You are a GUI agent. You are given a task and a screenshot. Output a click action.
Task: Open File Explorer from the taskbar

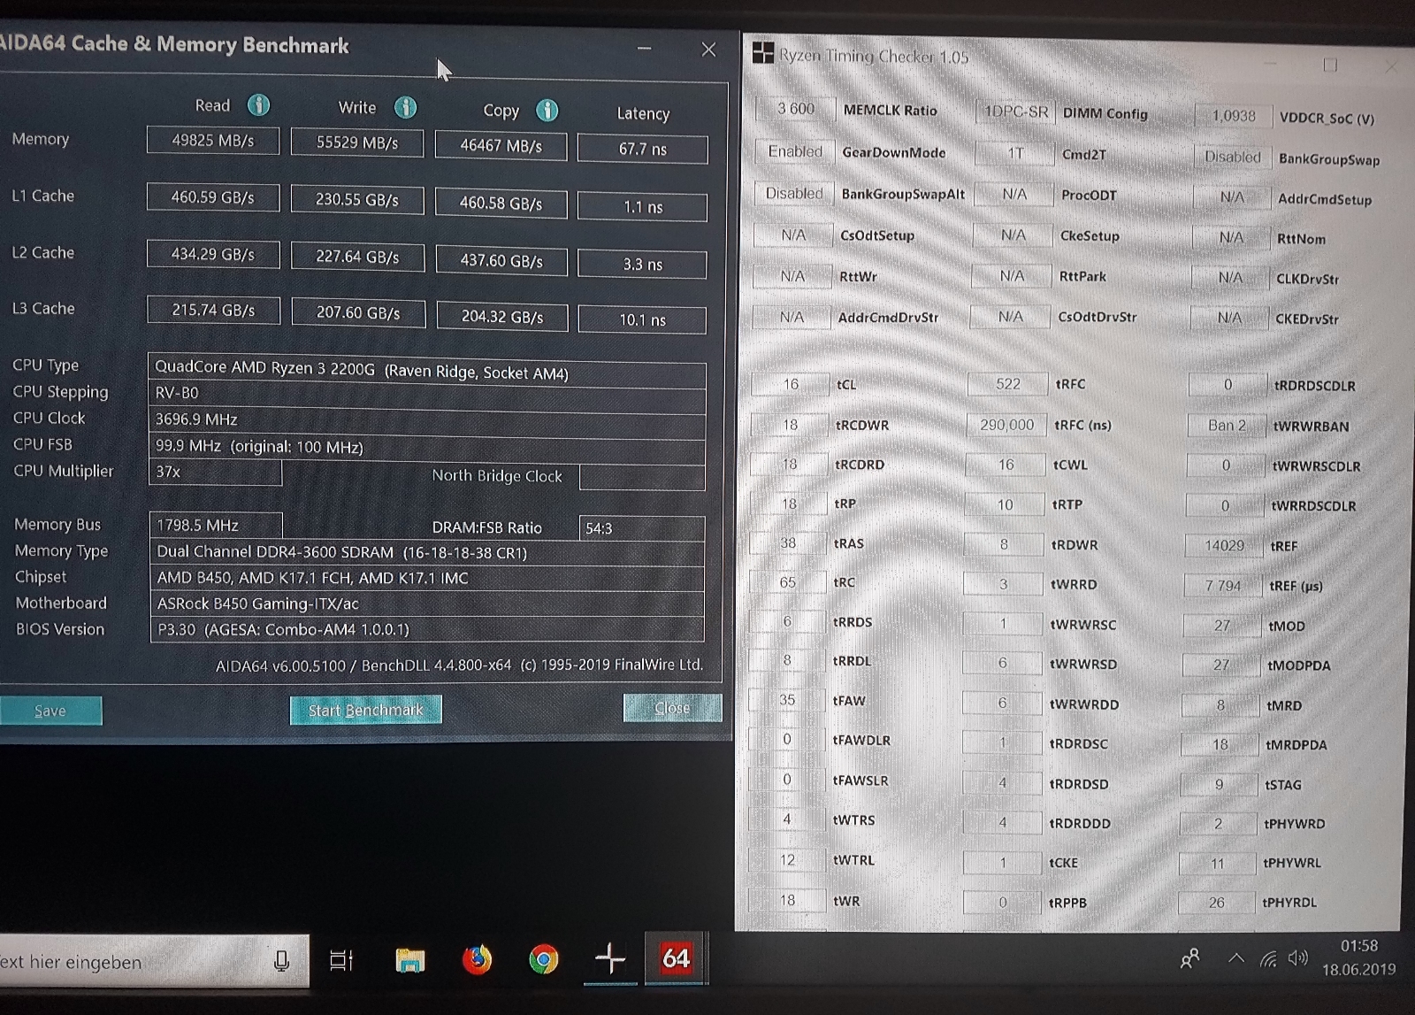click(x=409, y=959)
